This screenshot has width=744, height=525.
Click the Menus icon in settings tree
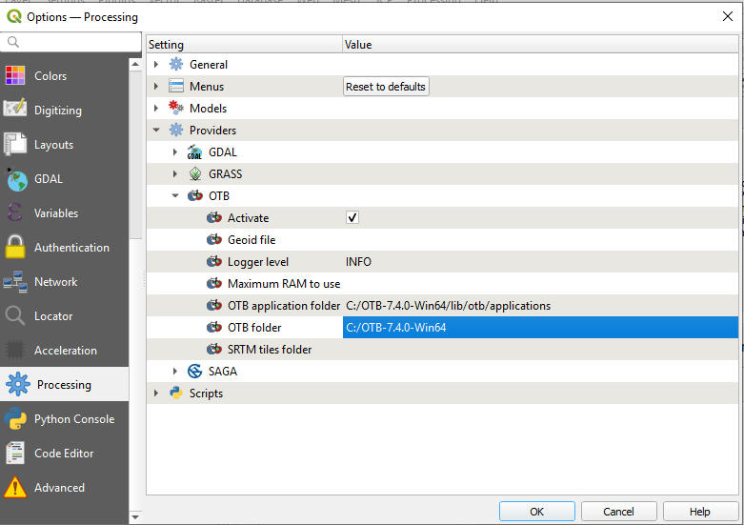point(176,86)
